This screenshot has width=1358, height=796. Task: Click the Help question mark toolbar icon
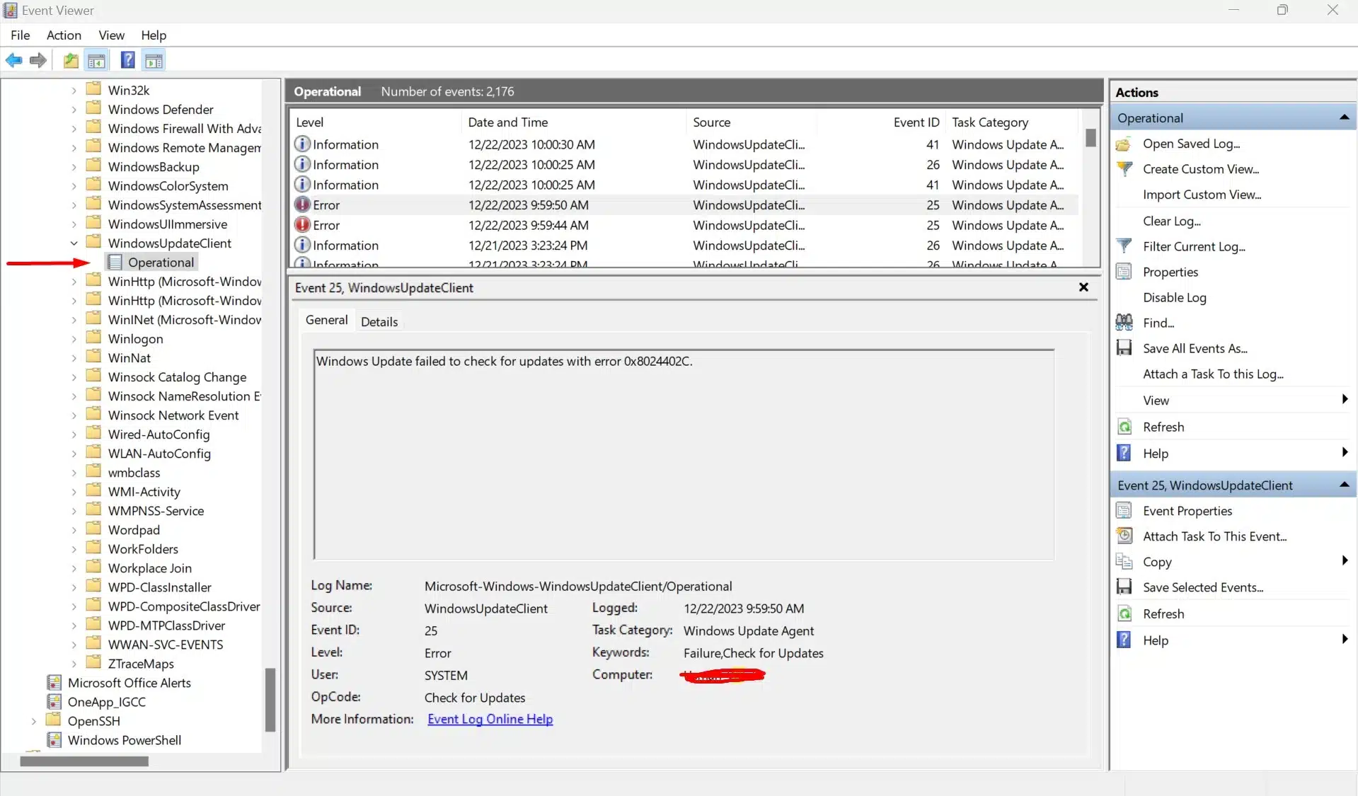(128, 60)
